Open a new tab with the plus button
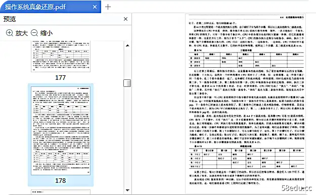316x195 pixels. point(108,7)
